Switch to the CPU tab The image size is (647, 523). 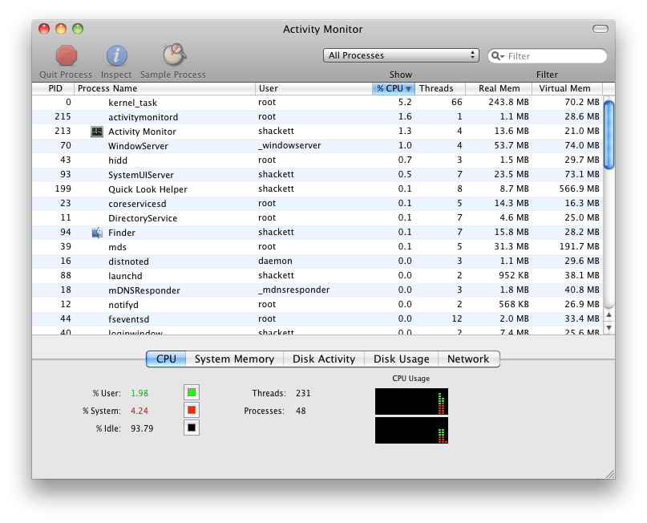pyautogui.click(x=166, y=359)
